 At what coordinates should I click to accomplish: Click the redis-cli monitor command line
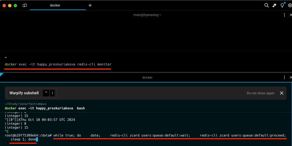coord(58,64)
